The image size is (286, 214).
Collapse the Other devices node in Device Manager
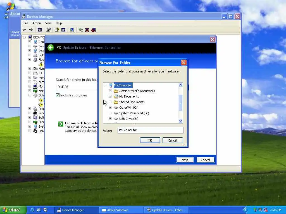[30, 95]
